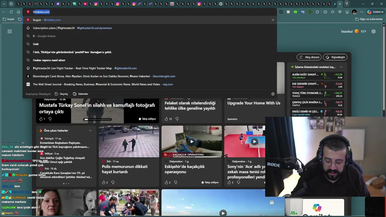Open ÇEMTAŞ ÇELİK MAKİNA stock row

(x=317, y=103)
